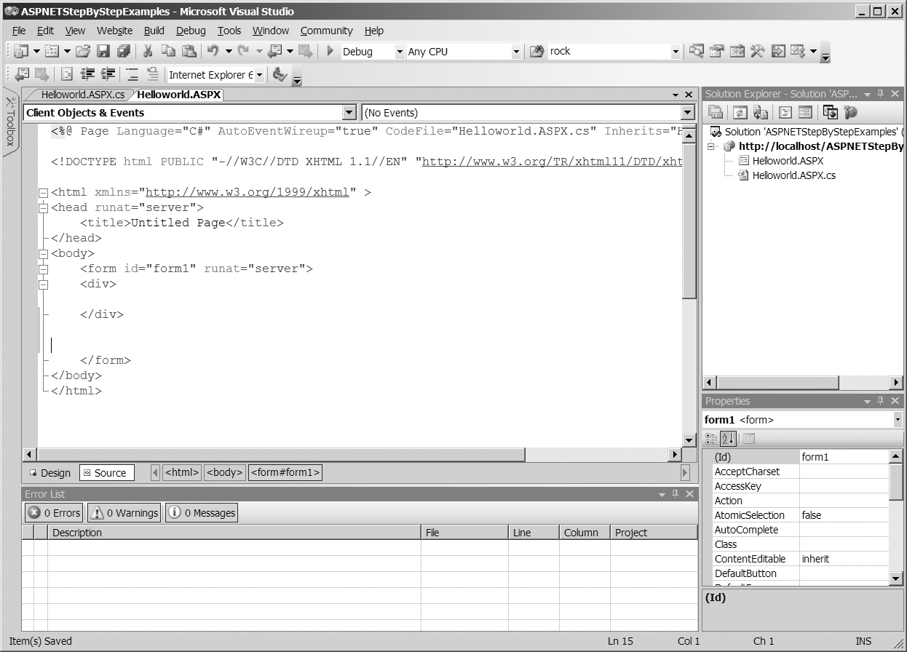Switch to Design view
Viewport: 907px width, 652px height.
point(50,473)
